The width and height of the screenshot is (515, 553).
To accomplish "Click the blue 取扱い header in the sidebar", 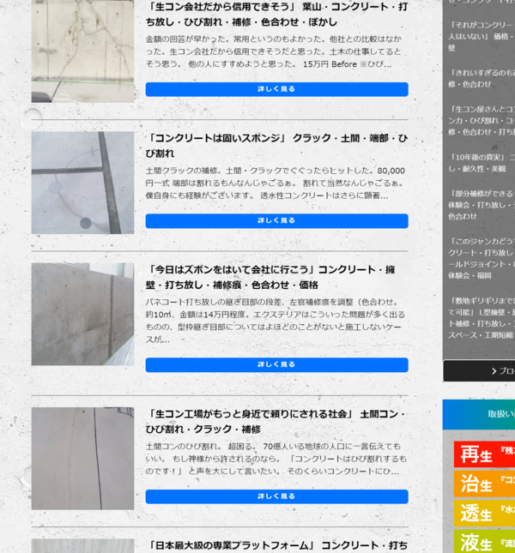I will 479,414.
